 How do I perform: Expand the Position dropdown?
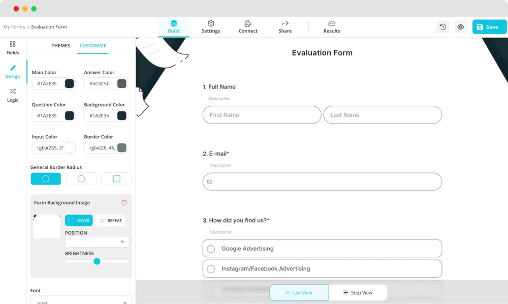tap(97, 242)
